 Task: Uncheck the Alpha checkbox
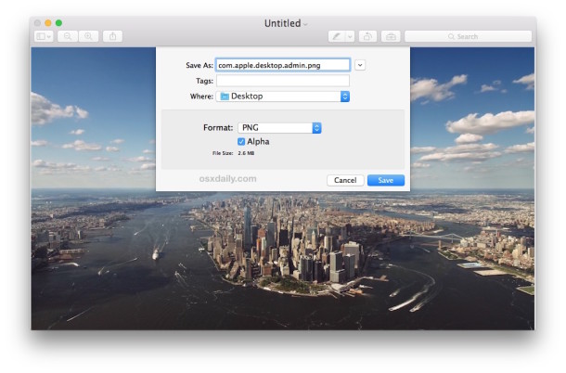pos(241,141)
